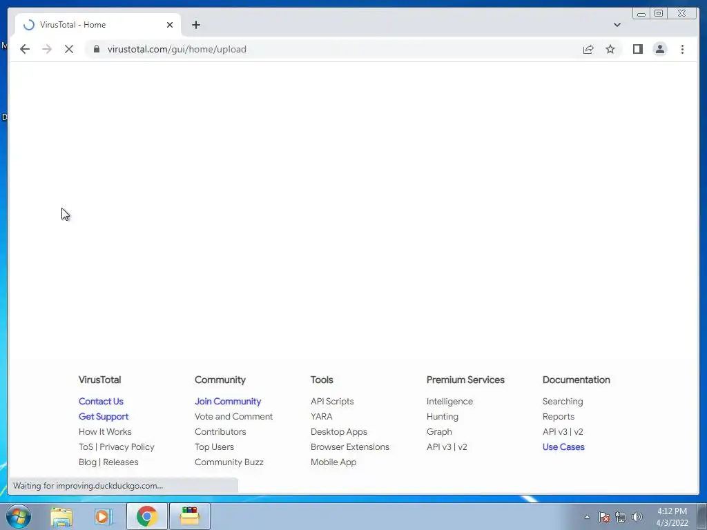Image resolution: width=707 pixels, height=530 pixels.
Task: Open the toolbox app on the taskbar
Action: (x=189, y=516)
